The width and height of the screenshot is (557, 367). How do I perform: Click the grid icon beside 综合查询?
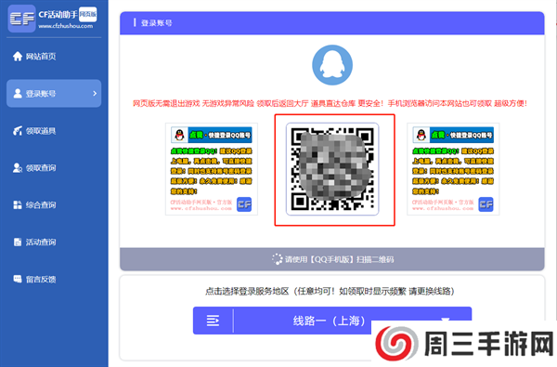(18, 204)
